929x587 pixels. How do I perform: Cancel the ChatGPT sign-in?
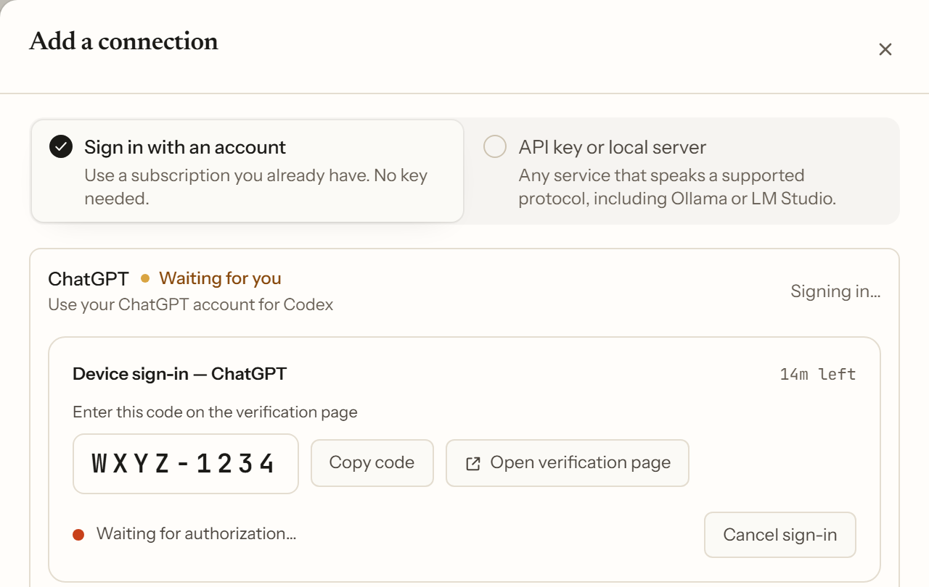(x=780, y=535)
